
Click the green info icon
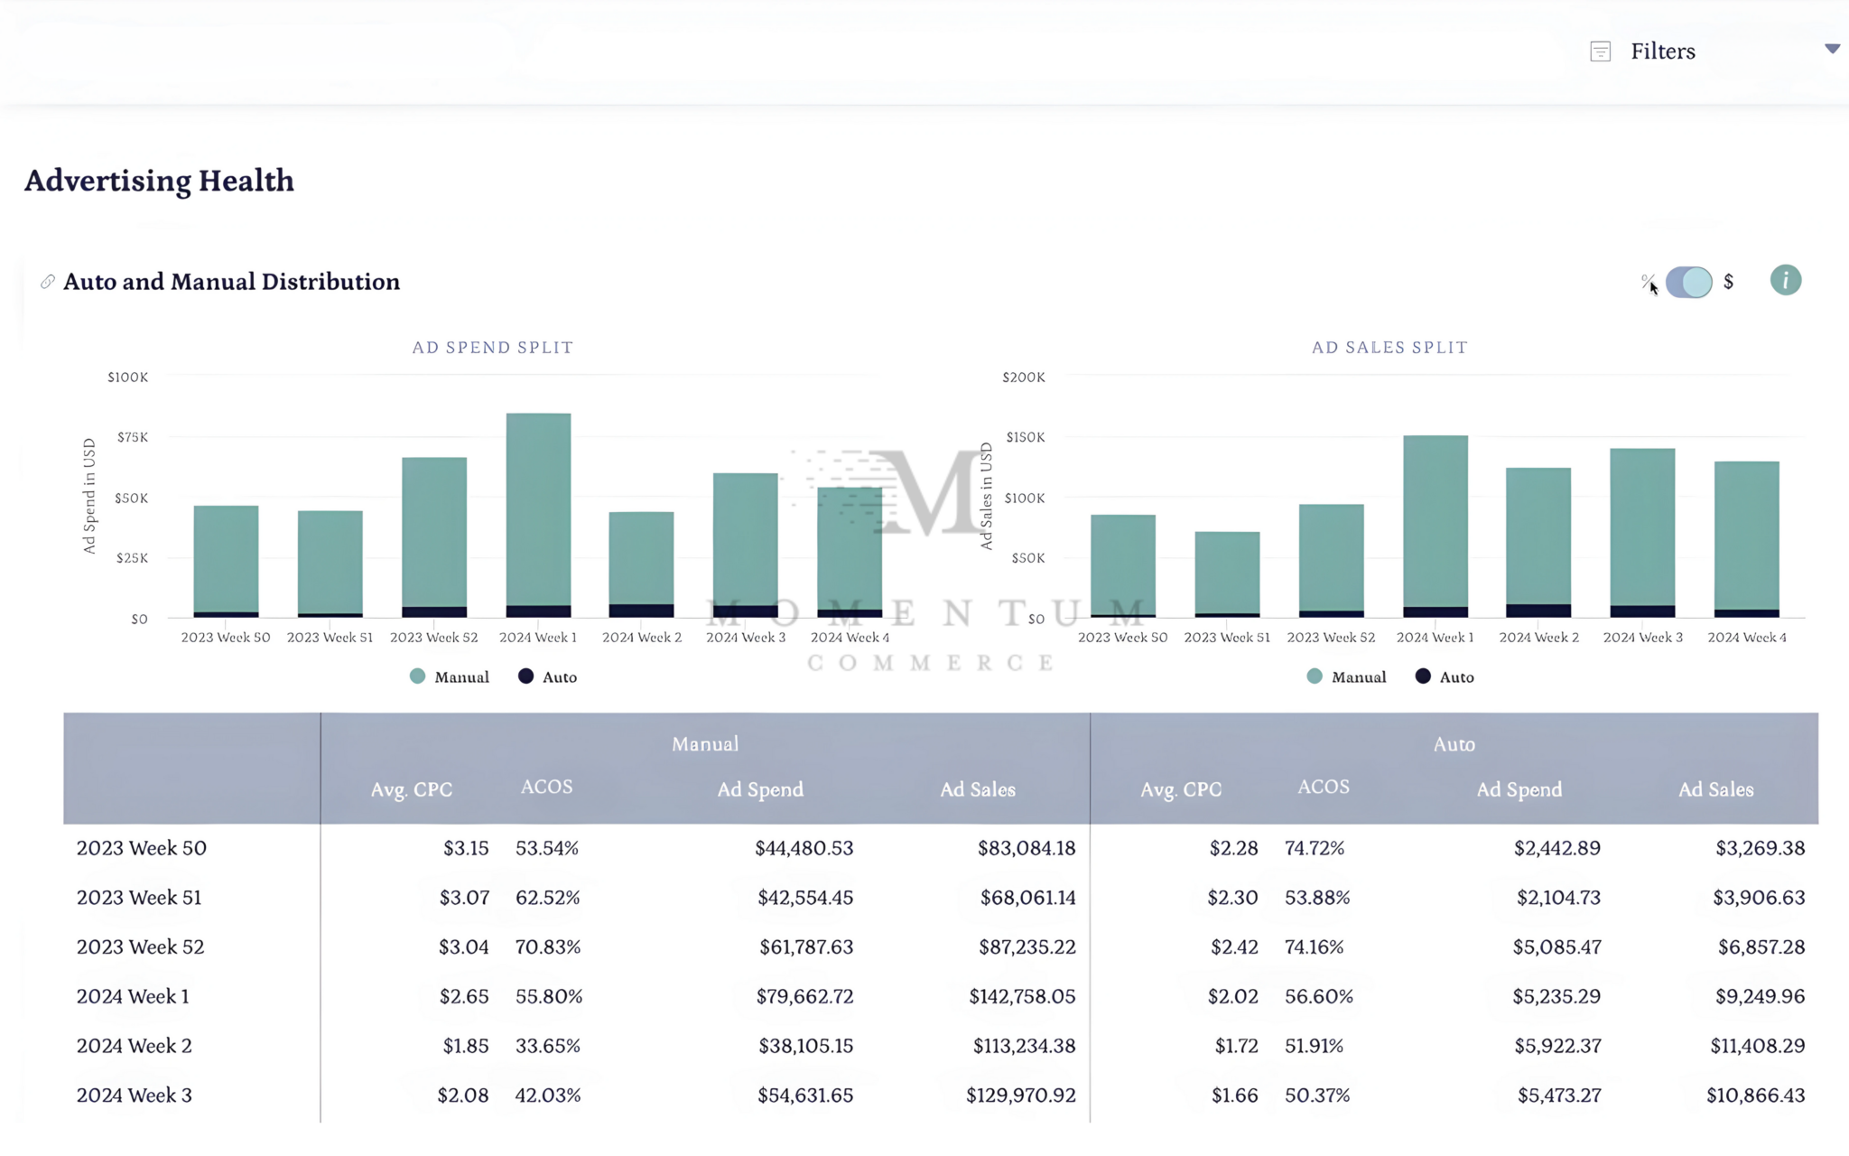pos(1785,281)
